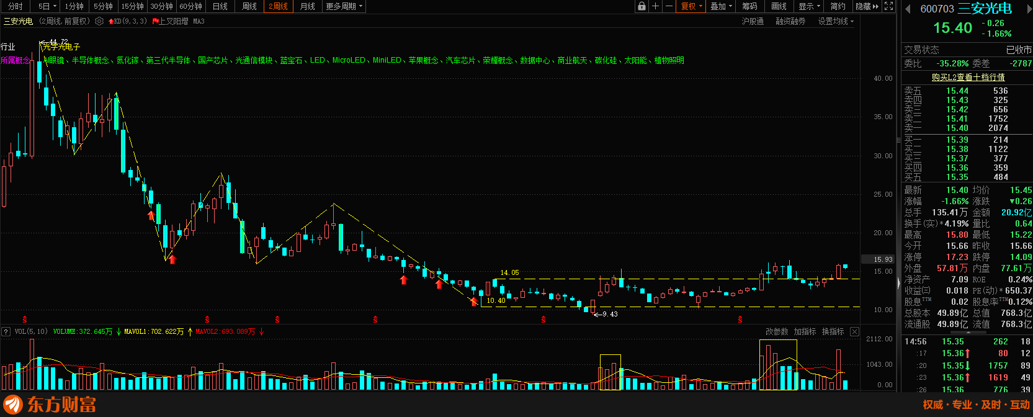The height and width of the screenshot is (417, 1033).
Task: Toggle 画线 drawing tools
Action: coord(779,6)
